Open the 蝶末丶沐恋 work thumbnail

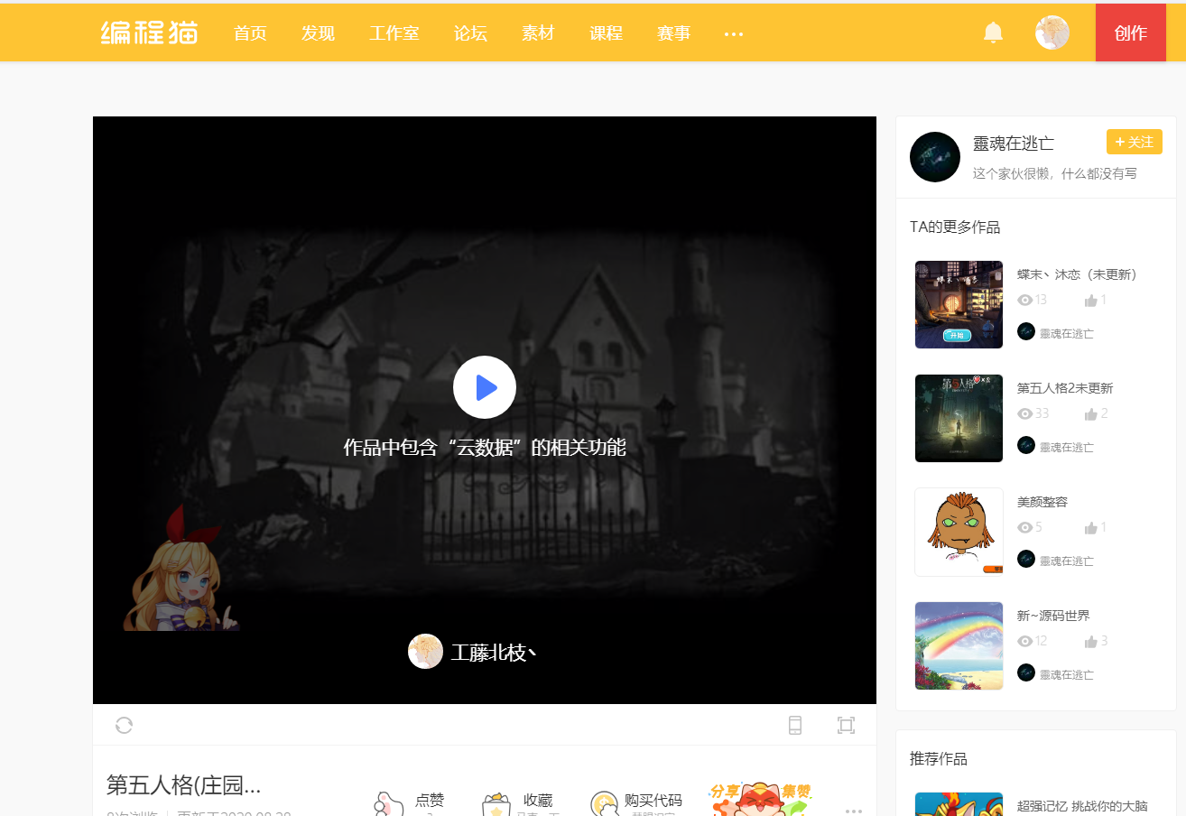[959, 304]
